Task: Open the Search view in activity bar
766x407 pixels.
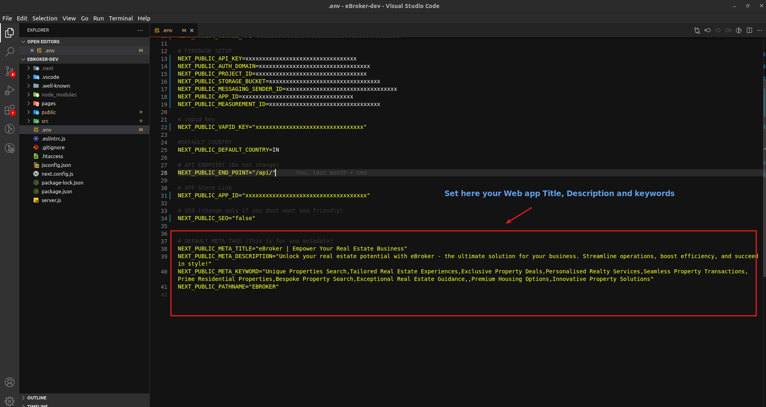Action: (x=10, y=52)
